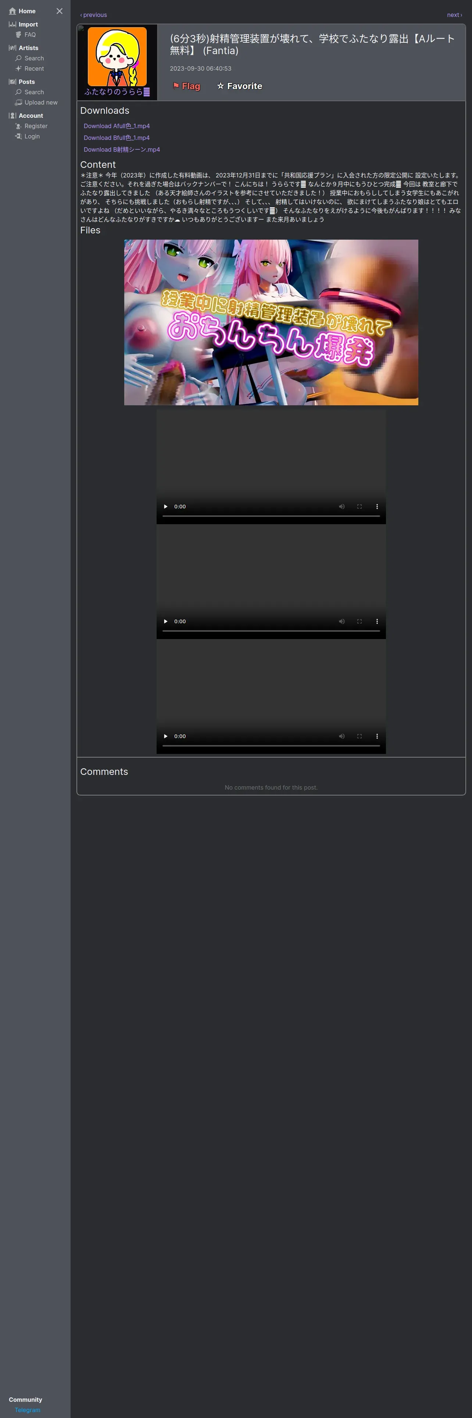Click the magnifier icon beside the artists Search entry
472x1418 pixels.
(x=19, y=59)
